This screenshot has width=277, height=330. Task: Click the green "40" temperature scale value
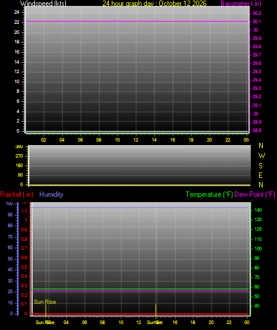[x=257, y=306]
